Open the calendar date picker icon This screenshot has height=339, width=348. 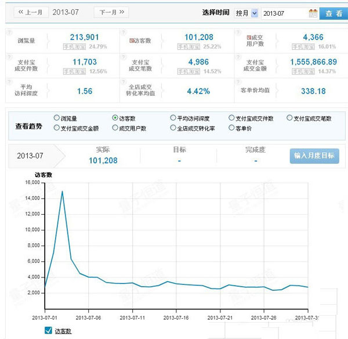pos(313,13)
